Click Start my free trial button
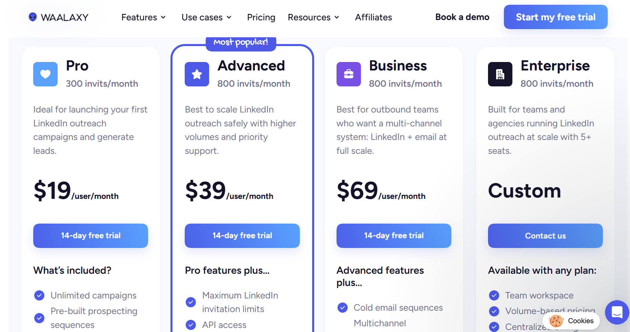 point(555,17)
